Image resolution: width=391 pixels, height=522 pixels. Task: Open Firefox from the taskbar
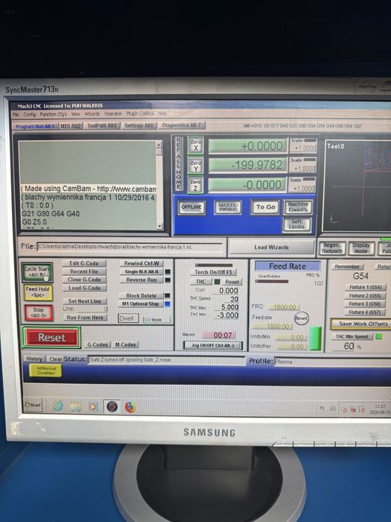coord(130,407)
